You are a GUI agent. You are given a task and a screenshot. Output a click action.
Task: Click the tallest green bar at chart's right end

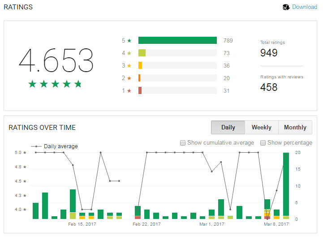coord(286,184)
